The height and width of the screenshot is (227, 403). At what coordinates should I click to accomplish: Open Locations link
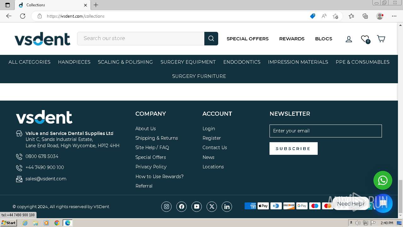click(213, 167)
